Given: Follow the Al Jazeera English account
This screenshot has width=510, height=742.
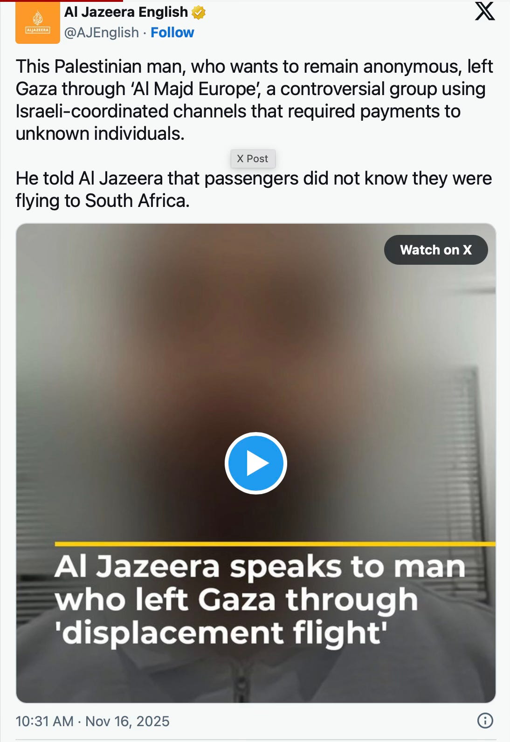Looking at the screenshot, I should click(x=172, y=33).
